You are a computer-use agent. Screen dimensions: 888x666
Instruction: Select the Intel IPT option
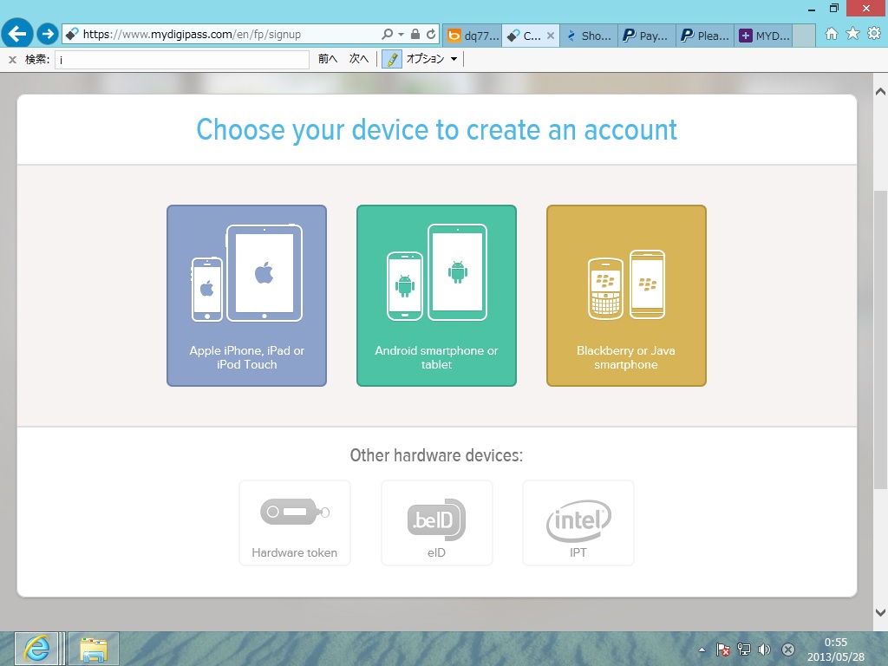[578, 523]
